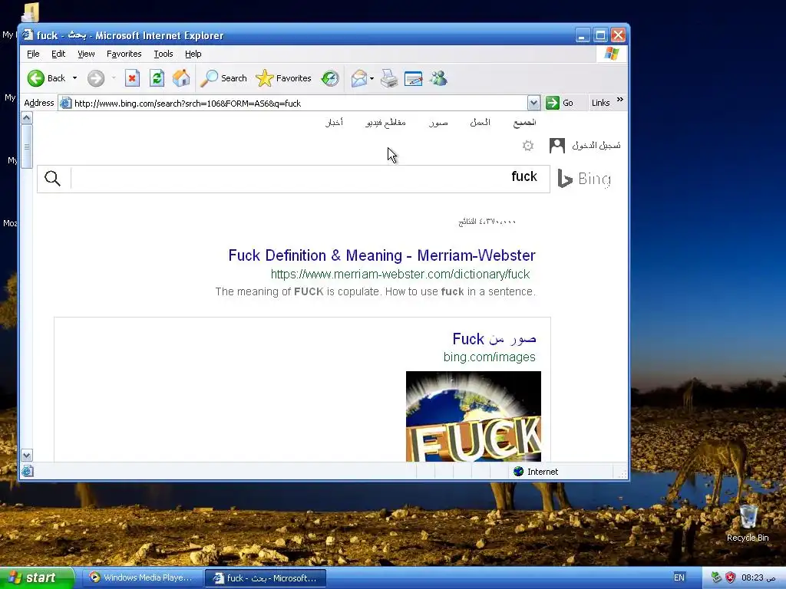Click the Go button

click(x=560, y=103)
